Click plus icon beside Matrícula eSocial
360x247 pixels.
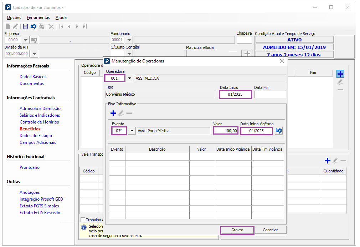[x=247, y=54]
